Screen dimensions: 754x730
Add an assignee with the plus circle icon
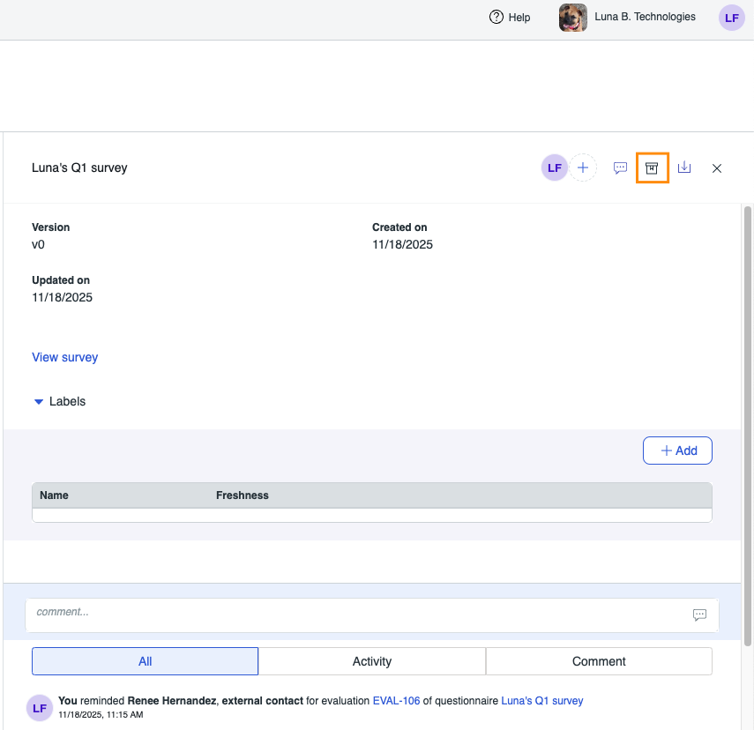tap(582, 168)
